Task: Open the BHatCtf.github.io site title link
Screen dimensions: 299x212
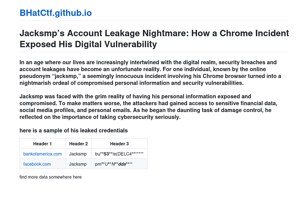Action: (x=56, y=13)
